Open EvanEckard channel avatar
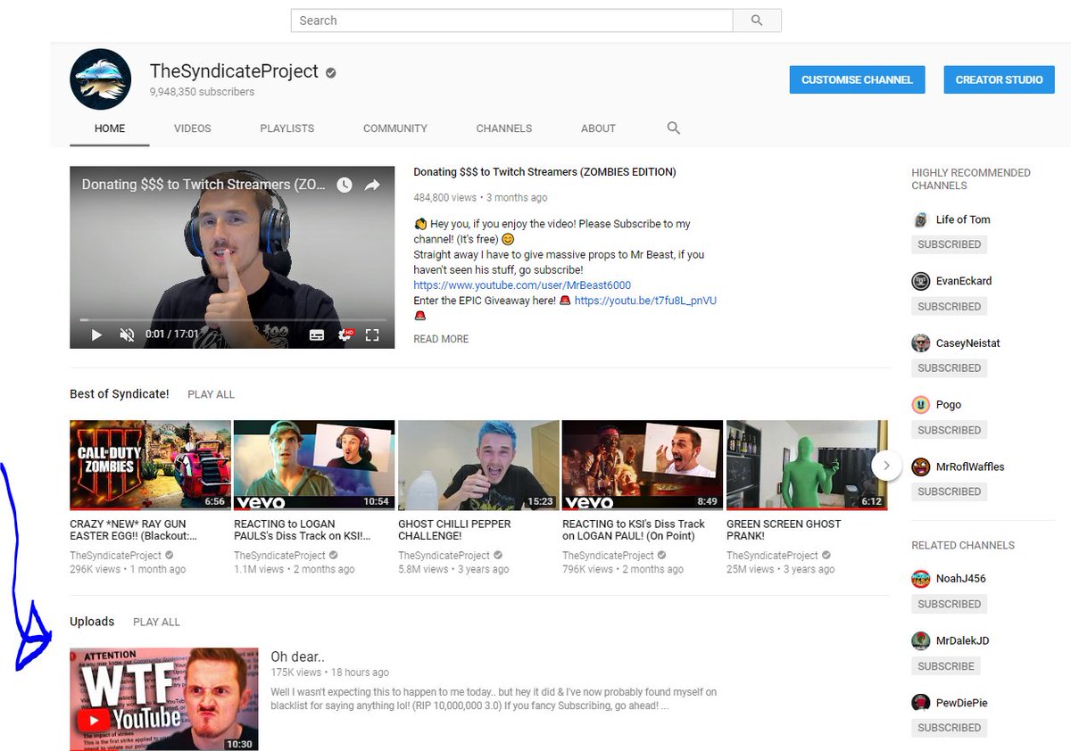 tap(920, 281)
